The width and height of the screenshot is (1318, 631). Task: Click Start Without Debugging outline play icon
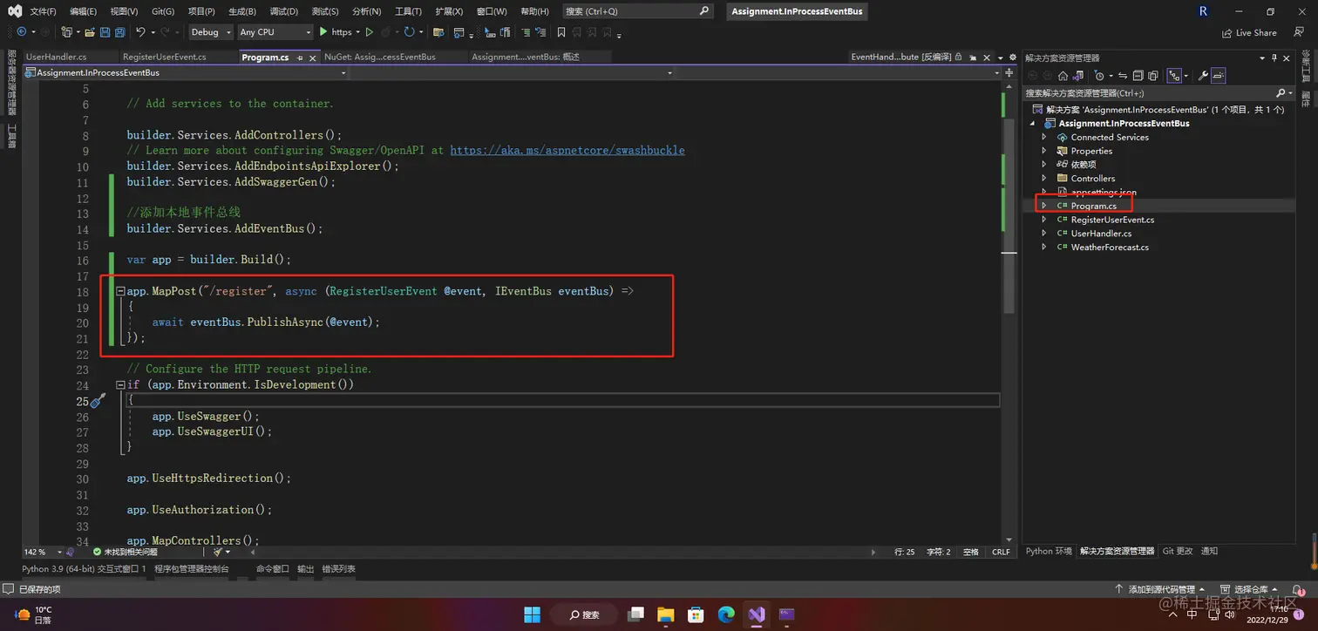[x=370, y=31]
